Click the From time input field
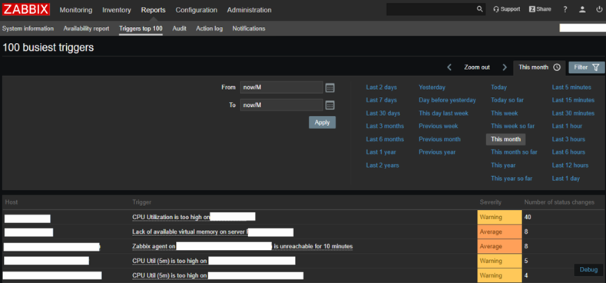 281,88
